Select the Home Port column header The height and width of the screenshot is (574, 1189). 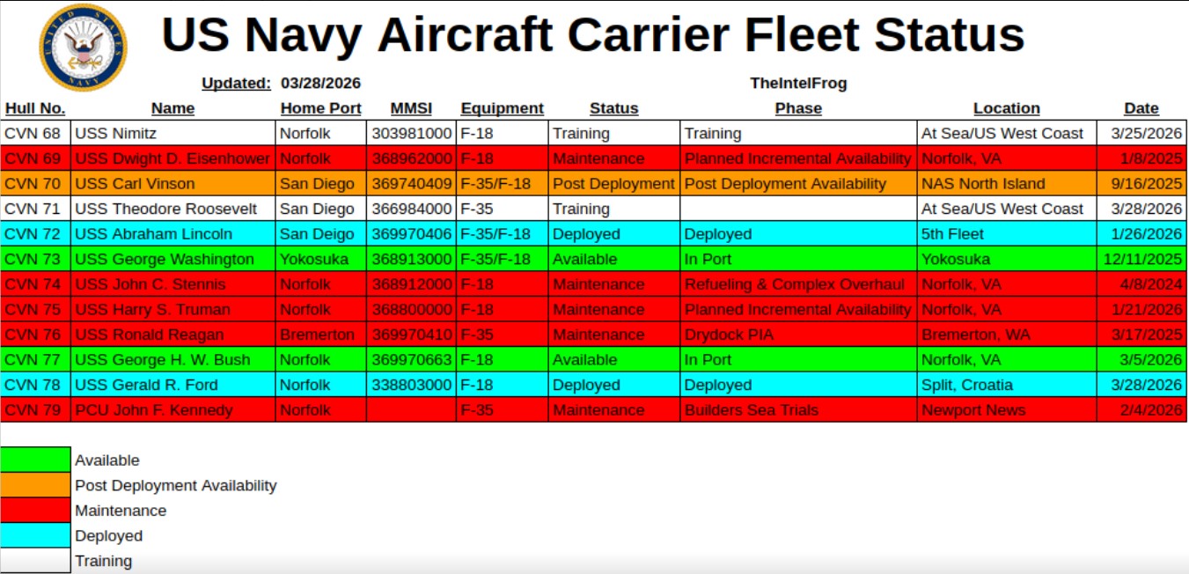[x=321, y=108]
